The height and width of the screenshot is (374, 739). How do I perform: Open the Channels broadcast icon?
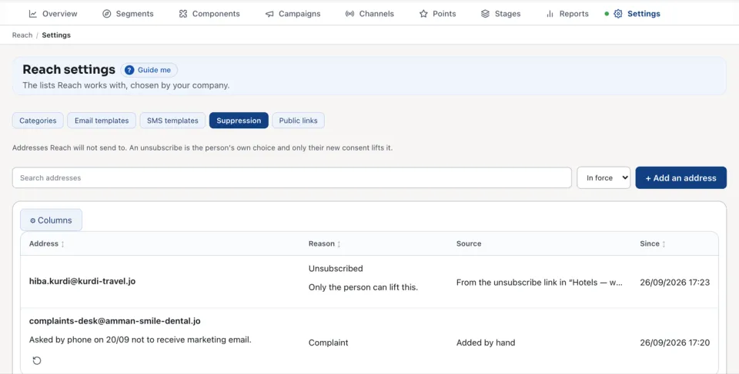(x=349, y=14)
